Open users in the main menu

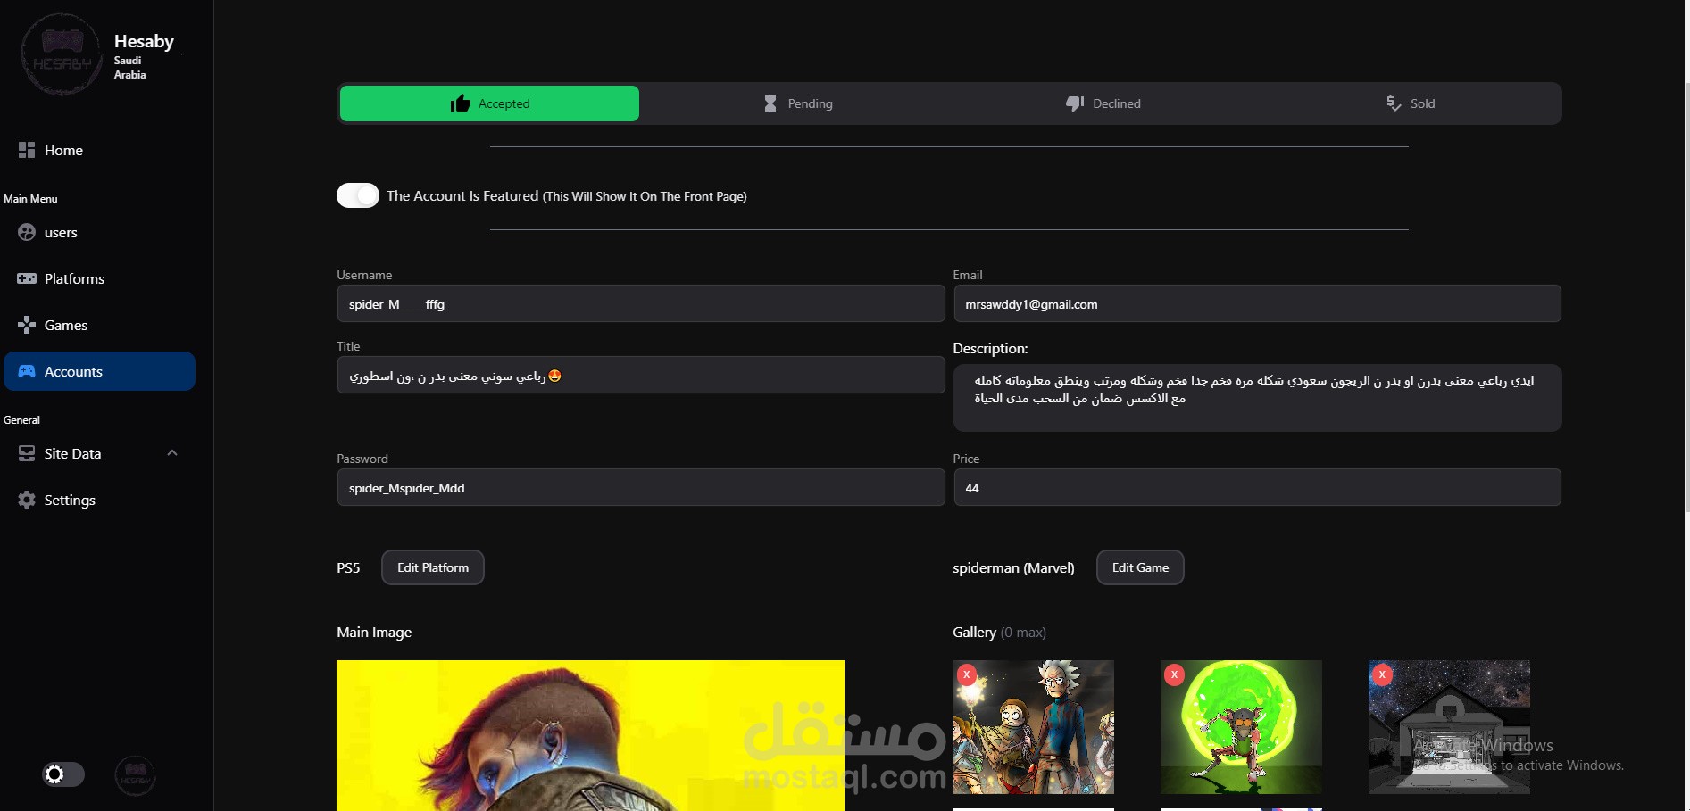coord(99,232)
